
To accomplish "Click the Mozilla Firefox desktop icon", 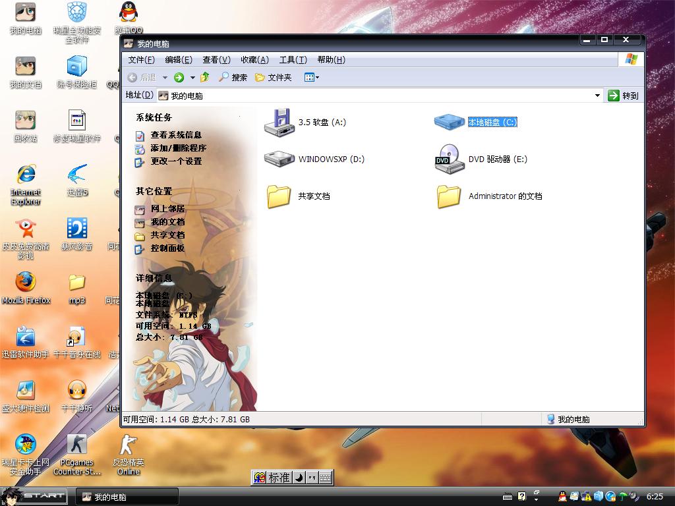I will tap(26, 289).
